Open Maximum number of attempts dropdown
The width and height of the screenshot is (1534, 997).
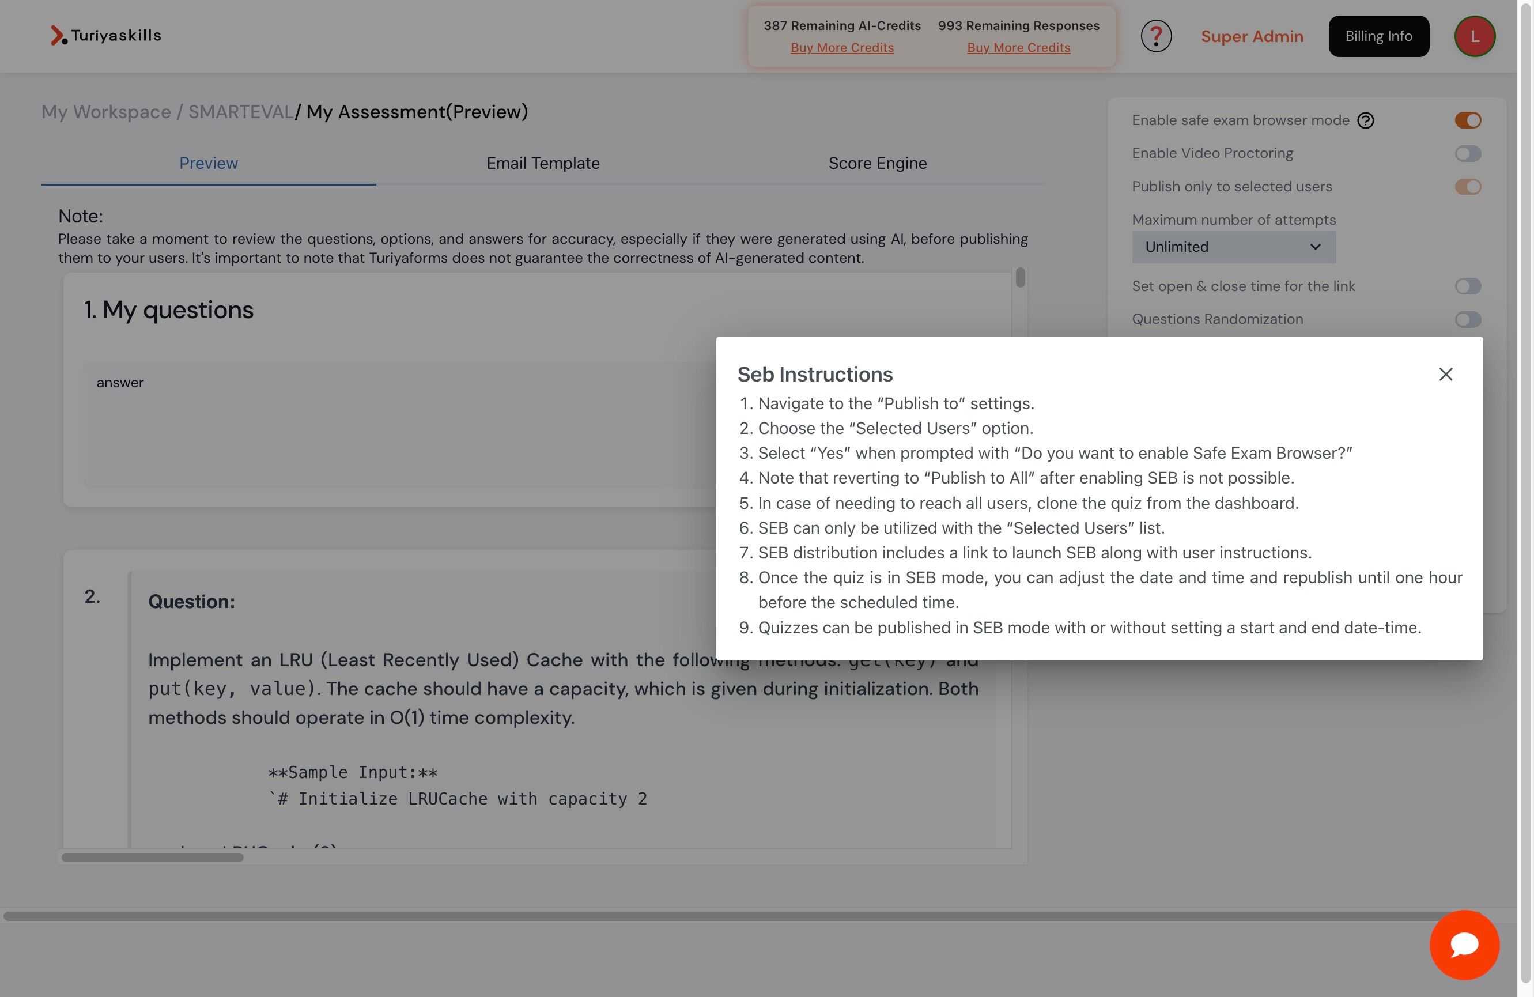tap(1233, 247)
